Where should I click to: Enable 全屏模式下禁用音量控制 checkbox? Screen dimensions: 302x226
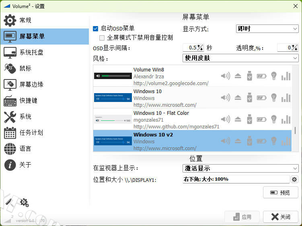click(x=102, y=38)
